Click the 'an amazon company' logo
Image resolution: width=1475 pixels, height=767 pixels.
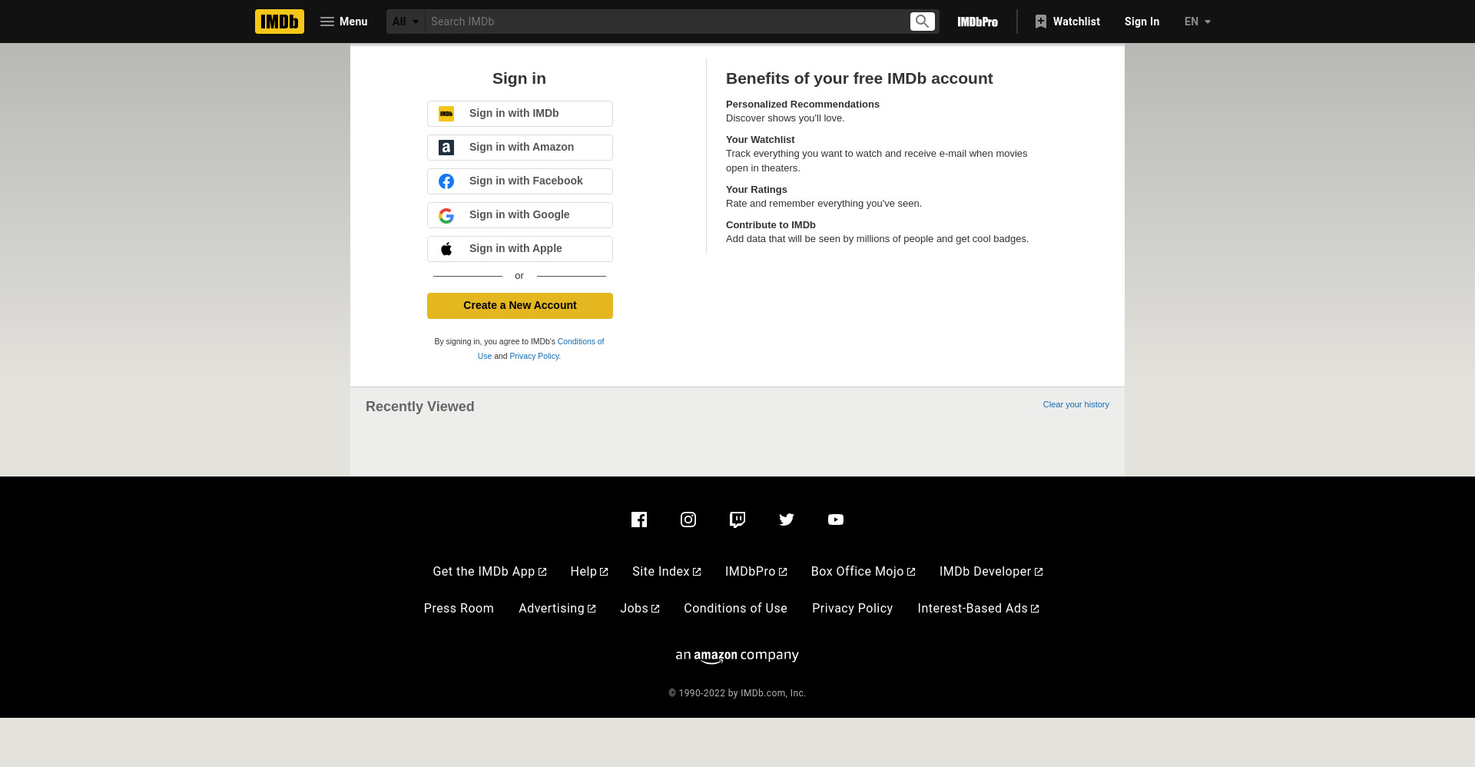coord(737,656)
